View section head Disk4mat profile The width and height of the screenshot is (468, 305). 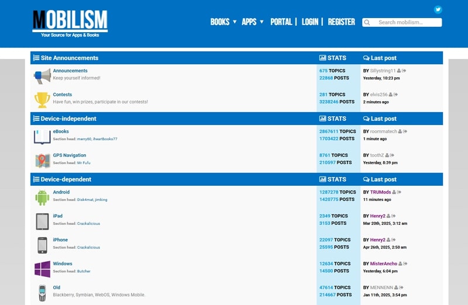[85, 200]
